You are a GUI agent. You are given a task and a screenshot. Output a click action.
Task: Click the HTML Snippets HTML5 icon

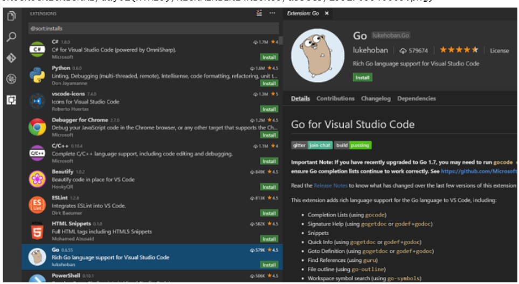pyautogui.click(x=37, y=231)
